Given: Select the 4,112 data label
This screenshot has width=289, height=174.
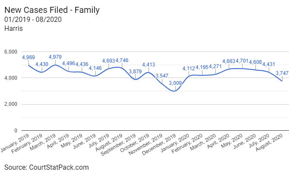Looking at the screenshot, I should point(189,68).
